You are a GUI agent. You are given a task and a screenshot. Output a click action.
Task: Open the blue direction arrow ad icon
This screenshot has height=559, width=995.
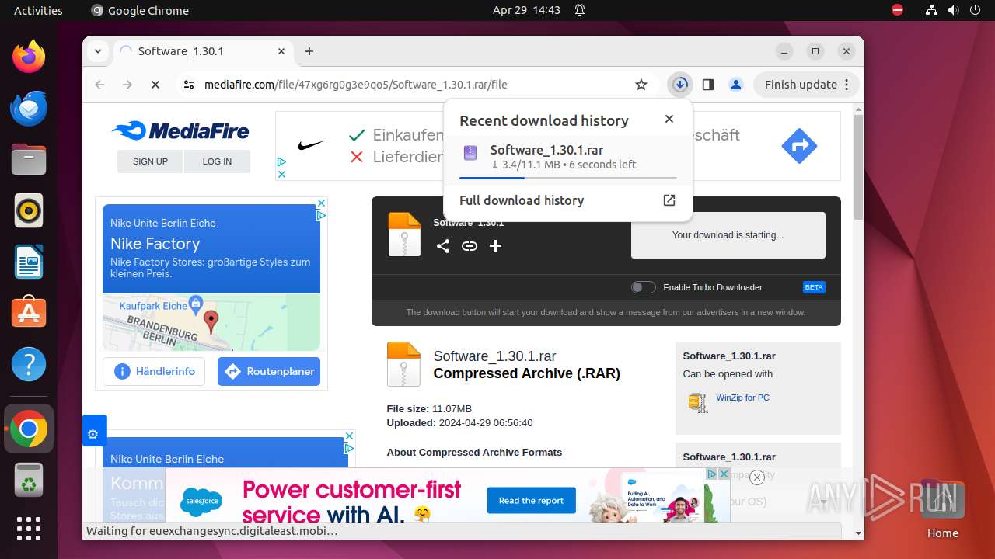pos(799,145)
